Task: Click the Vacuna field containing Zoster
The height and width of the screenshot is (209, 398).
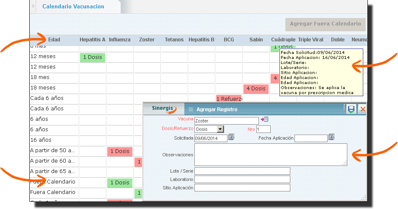Action: (226, 121)
